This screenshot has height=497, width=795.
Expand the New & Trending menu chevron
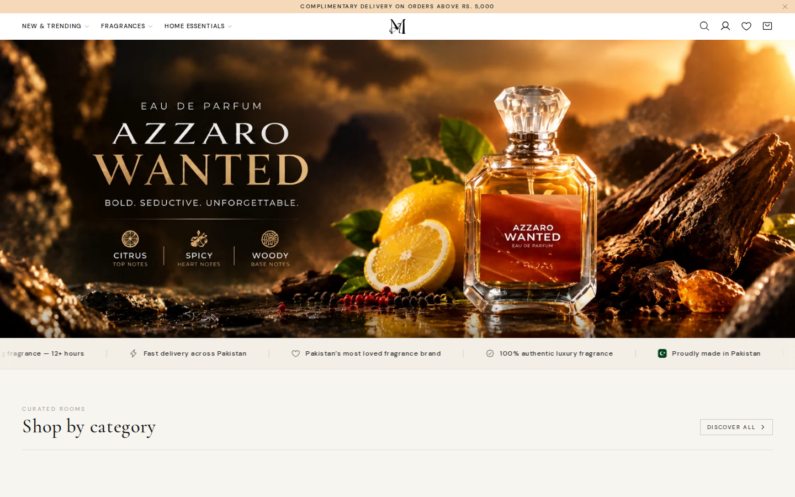point(87,27)
